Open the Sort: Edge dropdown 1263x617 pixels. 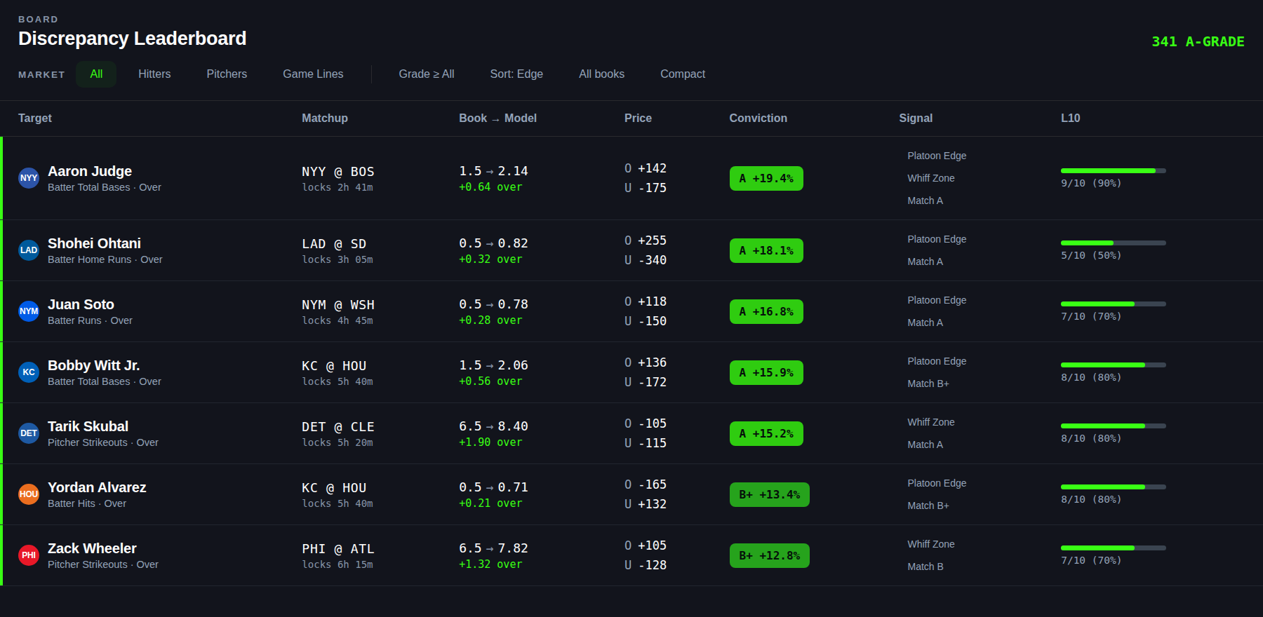point(516,74)
